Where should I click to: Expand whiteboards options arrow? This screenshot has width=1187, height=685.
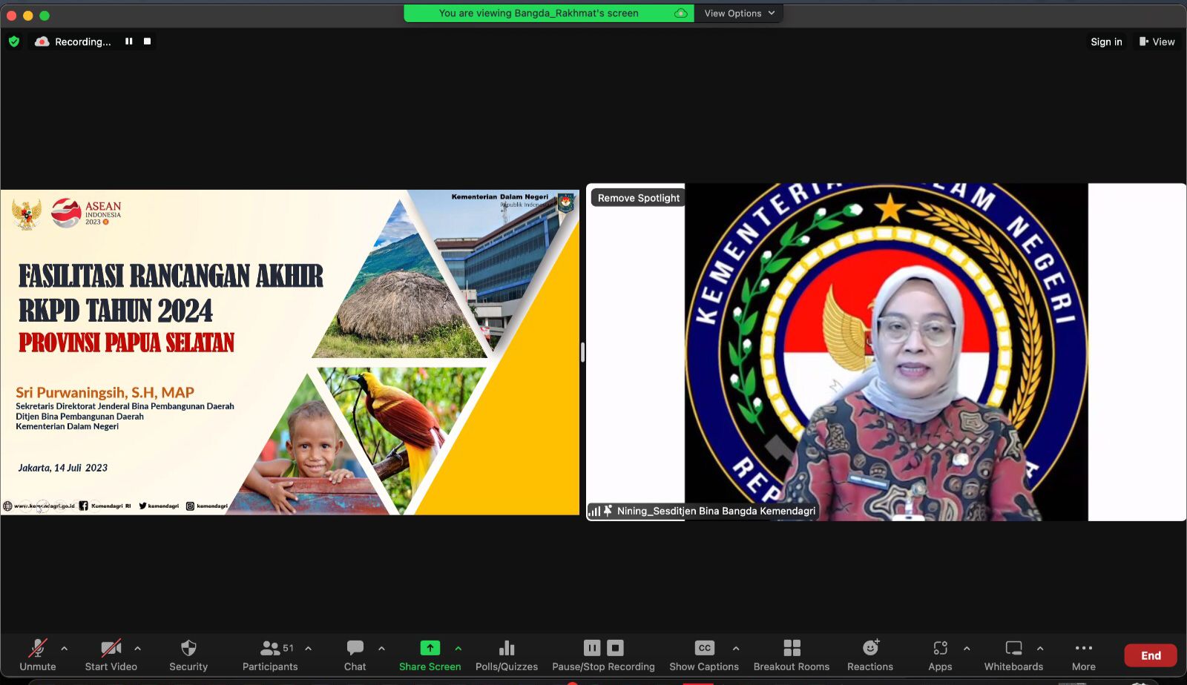point(1040,649)
